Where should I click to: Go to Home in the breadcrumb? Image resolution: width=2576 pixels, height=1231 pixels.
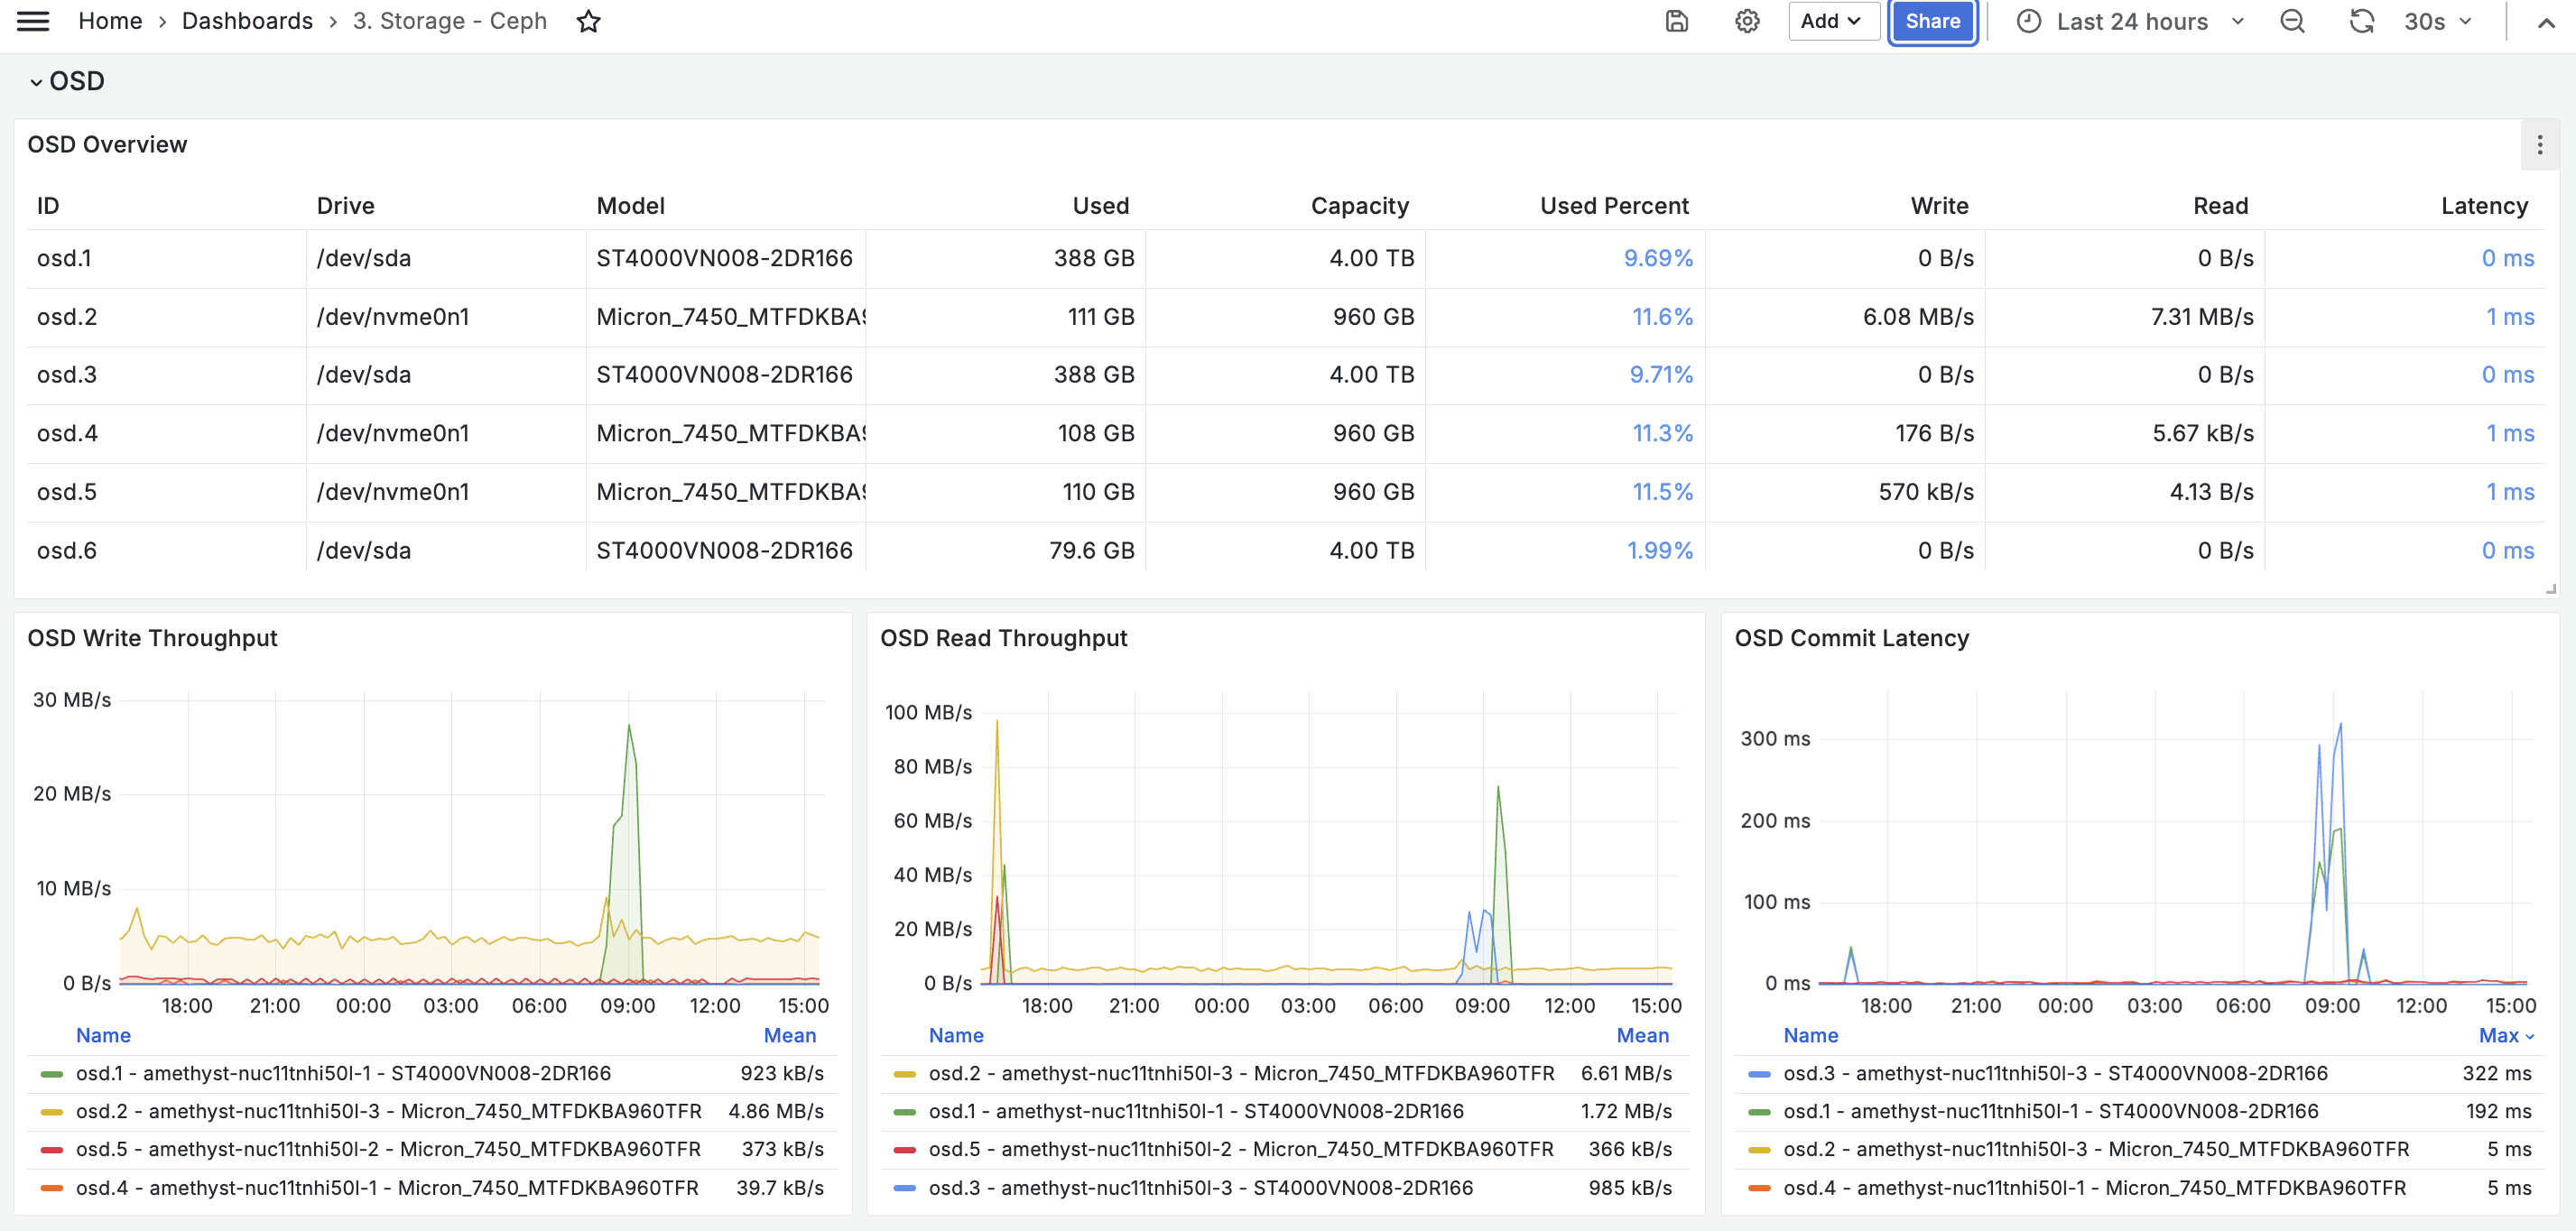coord(110,21)
